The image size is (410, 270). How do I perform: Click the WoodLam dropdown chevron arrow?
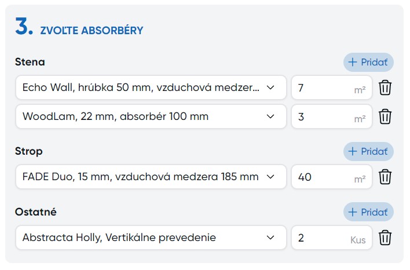(x=270, y=116)
